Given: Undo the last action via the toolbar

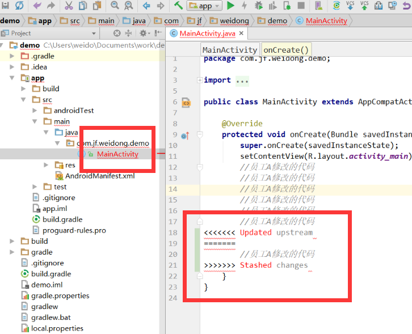Looking at the screenshot, I should pyautogui.click(x=37, y=5).
